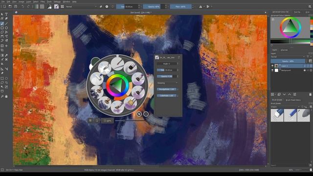Toggle canvas-only mode in popup palette bar
Screen dimensions: 313x176
point(97,121)
